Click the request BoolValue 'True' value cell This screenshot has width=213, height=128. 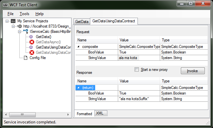tap(139, 52)
